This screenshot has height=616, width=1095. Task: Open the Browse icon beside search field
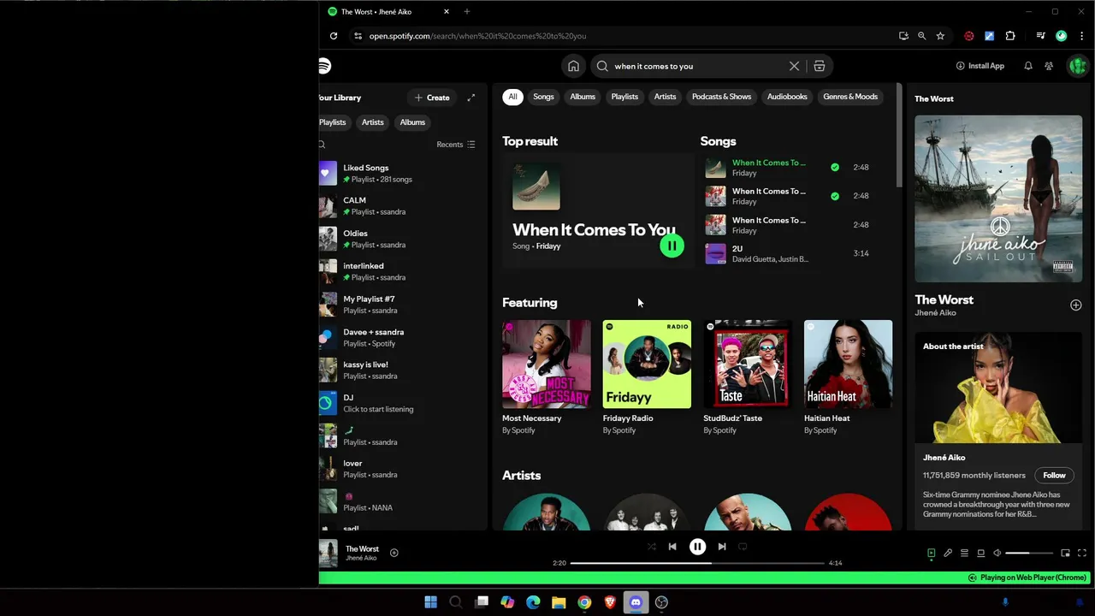(x=819, y=66)
